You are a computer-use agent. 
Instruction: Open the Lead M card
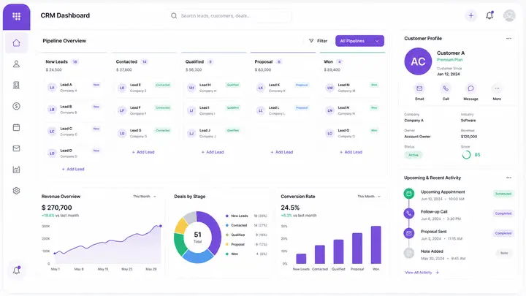(351, 88)
